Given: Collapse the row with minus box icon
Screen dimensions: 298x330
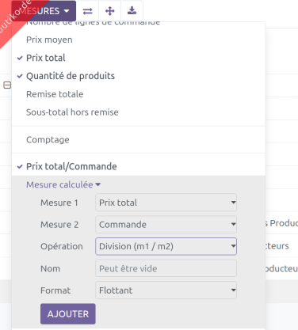Looking at the screenshot, I should [x=7, y=85].
